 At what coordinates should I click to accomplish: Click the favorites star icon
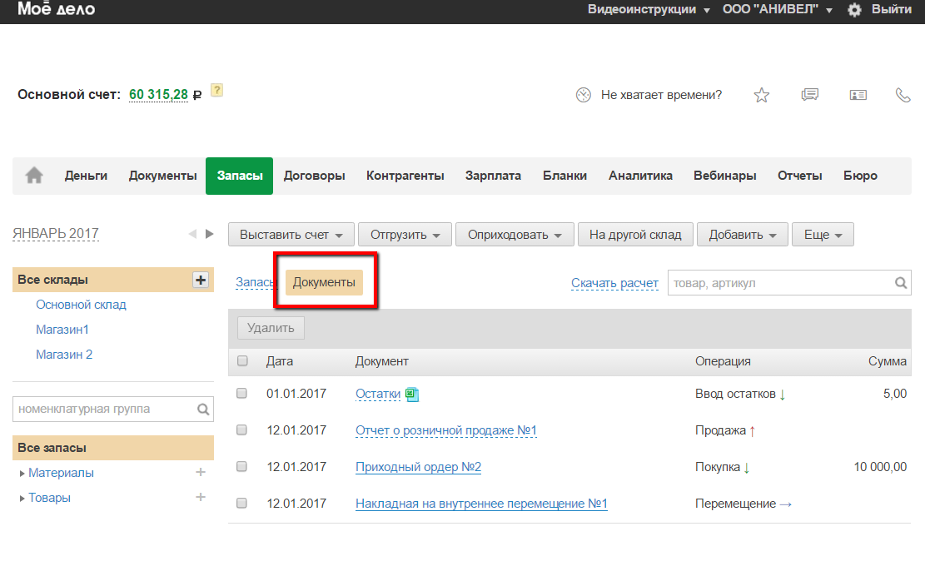(761, 95)
